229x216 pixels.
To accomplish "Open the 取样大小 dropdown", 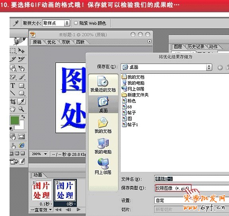I will point(56,23).
